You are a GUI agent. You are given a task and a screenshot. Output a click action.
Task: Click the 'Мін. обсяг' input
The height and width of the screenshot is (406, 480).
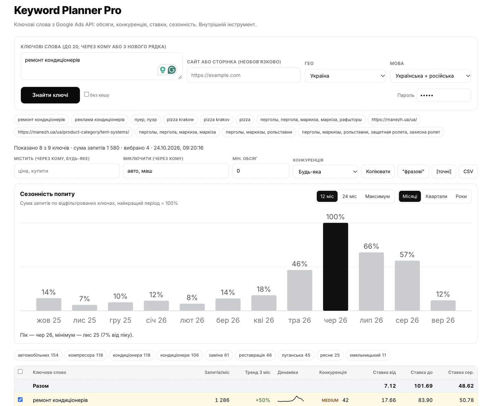click(x=261, y=171)
